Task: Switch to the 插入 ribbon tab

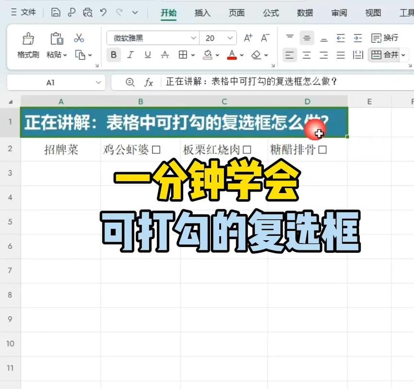Action: click(x=202, y=13)
